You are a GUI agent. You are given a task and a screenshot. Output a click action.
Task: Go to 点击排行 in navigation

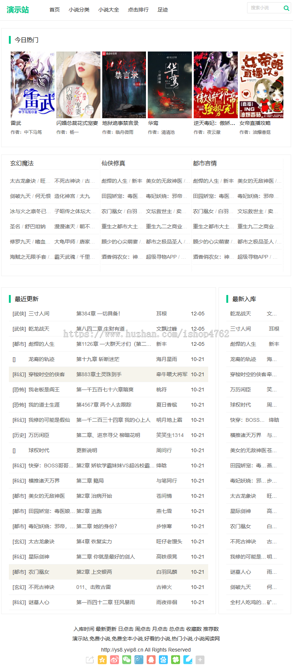(x=138, y=10)
